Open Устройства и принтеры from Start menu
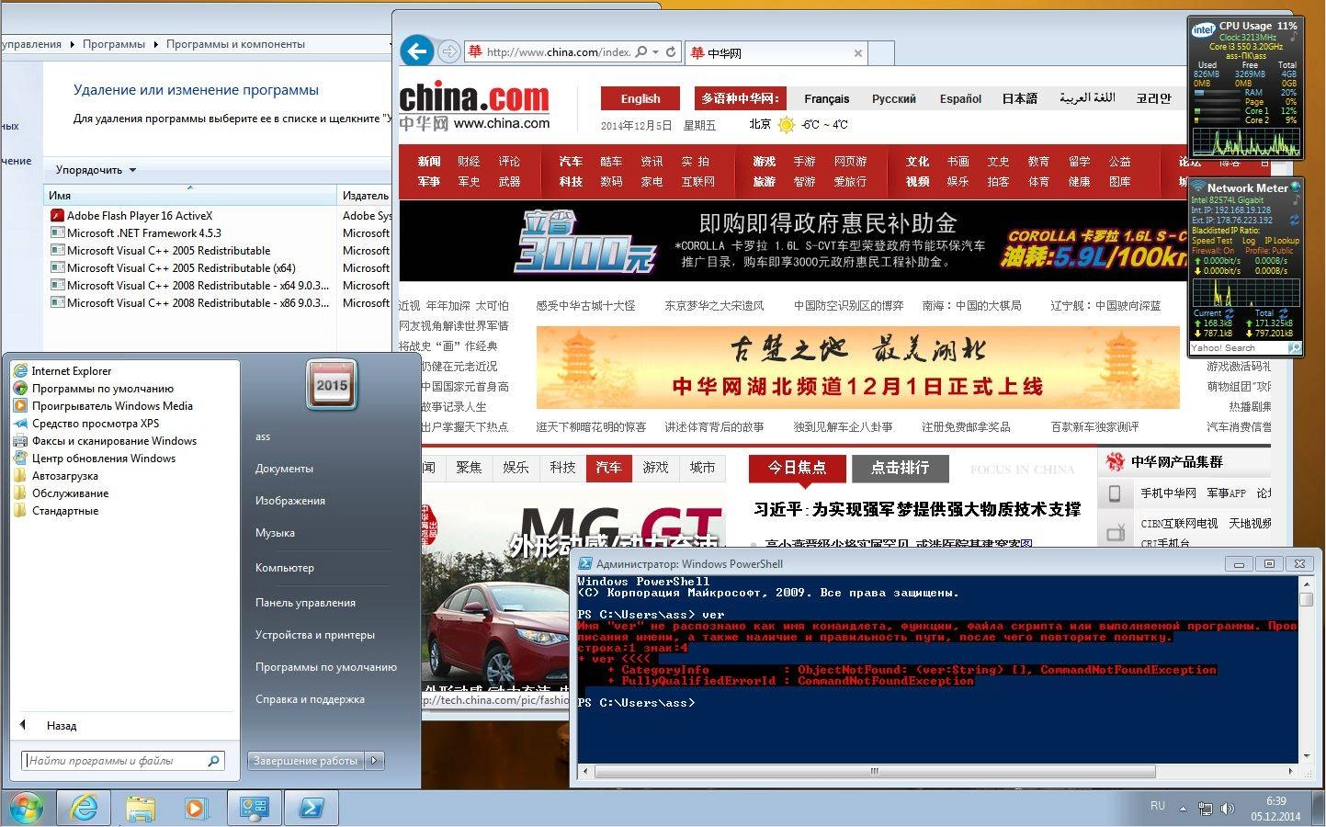1326x827 pixels. (x=314, y=635)
